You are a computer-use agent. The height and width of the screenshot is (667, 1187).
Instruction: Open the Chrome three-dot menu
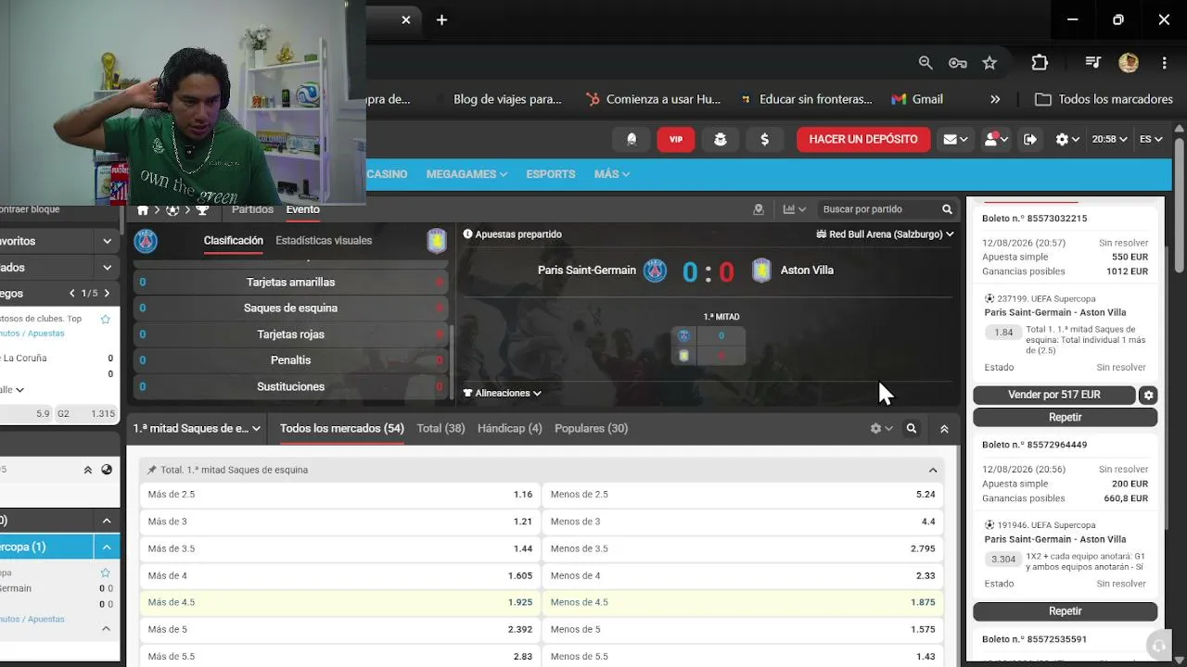1164,63
